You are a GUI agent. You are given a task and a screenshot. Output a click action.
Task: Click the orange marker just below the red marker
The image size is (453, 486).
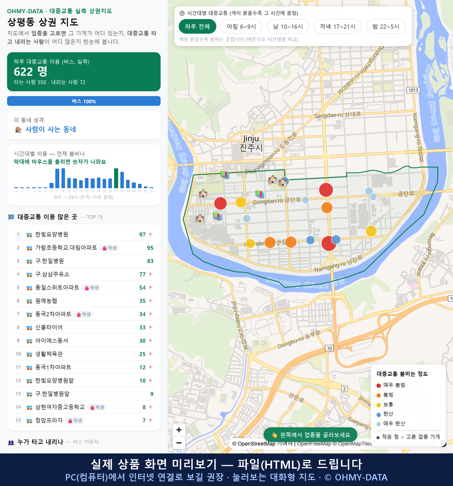[x=326, y=208]
